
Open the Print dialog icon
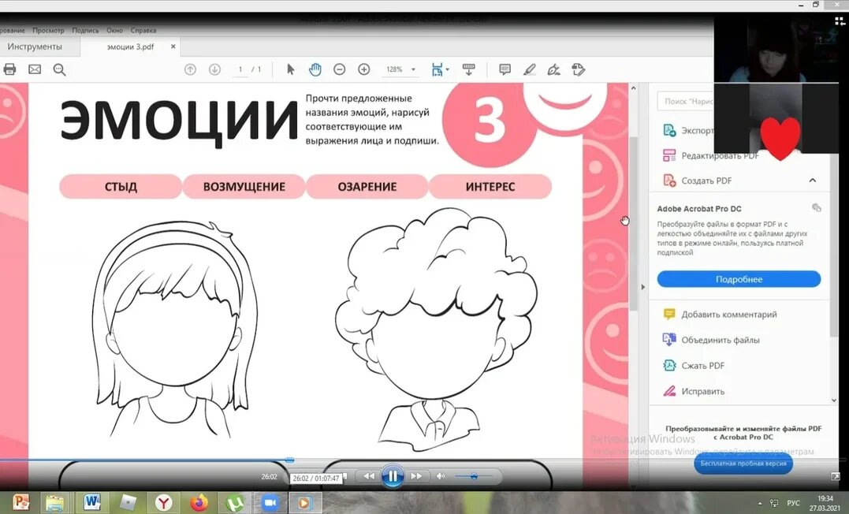(9, 69)
